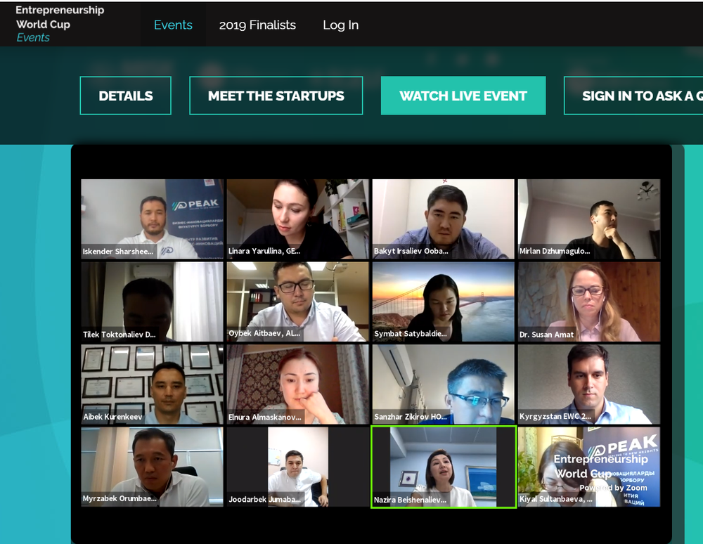Select Dr. Susan Amat video tile
Viewport: 703px width, 544px height.
[589, 302]
